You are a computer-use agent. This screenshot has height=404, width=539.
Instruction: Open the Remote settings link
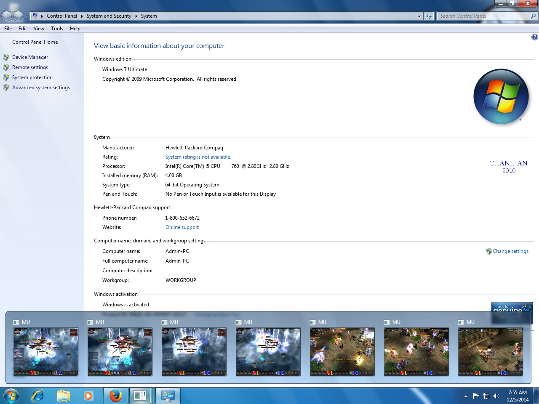(30, 67)
